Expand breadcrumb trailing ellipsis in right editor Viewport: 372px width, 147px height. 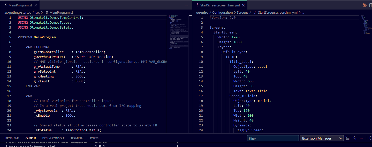point(303,12)
